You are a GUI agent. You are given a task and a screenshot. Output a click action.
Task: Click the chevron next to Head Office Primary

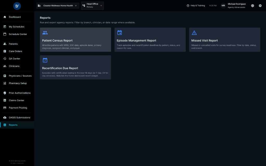pos(101,6)
